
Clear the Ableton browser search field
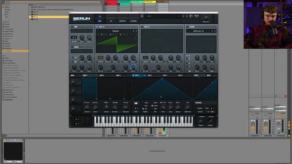(x=101, y=2)
